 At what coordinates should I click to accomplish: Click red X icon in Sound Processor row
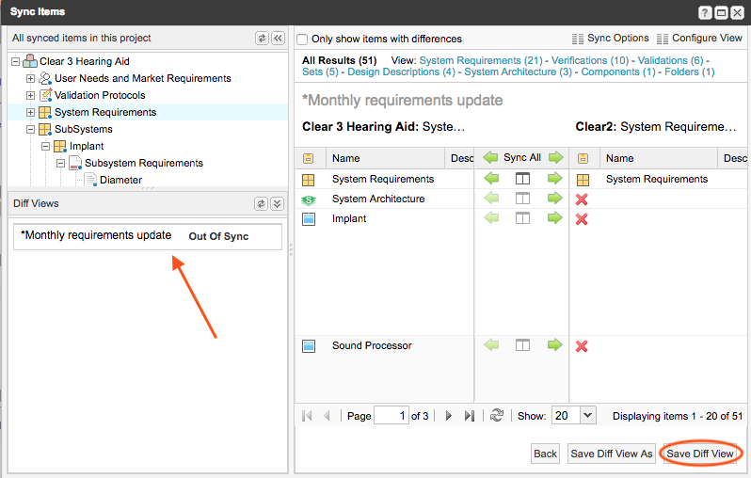point(582,346)
